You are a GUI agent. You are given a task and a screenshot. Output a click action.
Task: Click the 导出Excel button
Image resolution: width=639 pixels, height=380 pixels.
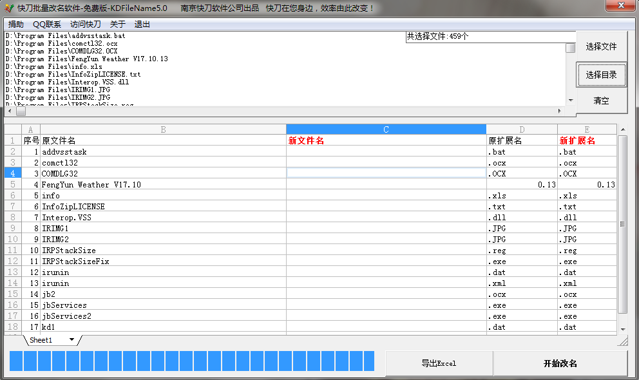[439, 363]
